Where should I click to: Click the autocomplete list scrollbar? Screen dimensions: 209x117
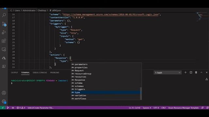tap(141, 93)
